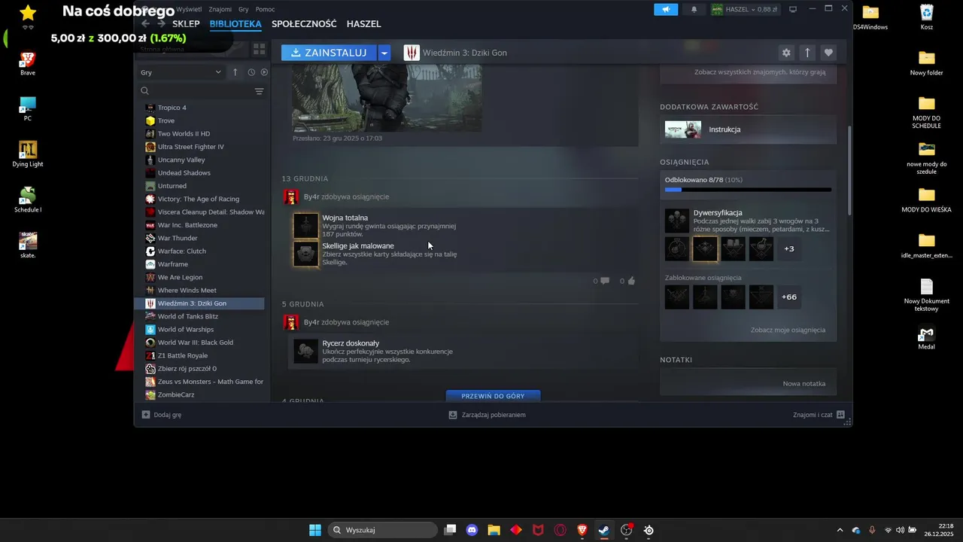The width and height of the screenshot is (963, 542).
Task: Expand the +66 locked achievements
Action: pos(789,297)
